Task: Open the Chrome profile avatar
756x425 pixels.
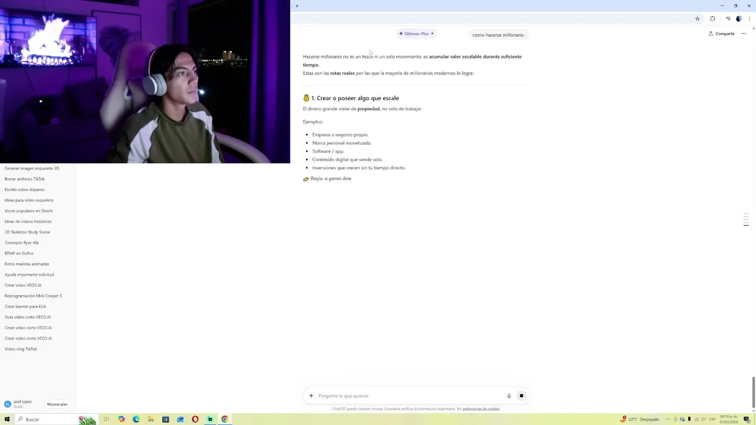Action: point(738,19)
